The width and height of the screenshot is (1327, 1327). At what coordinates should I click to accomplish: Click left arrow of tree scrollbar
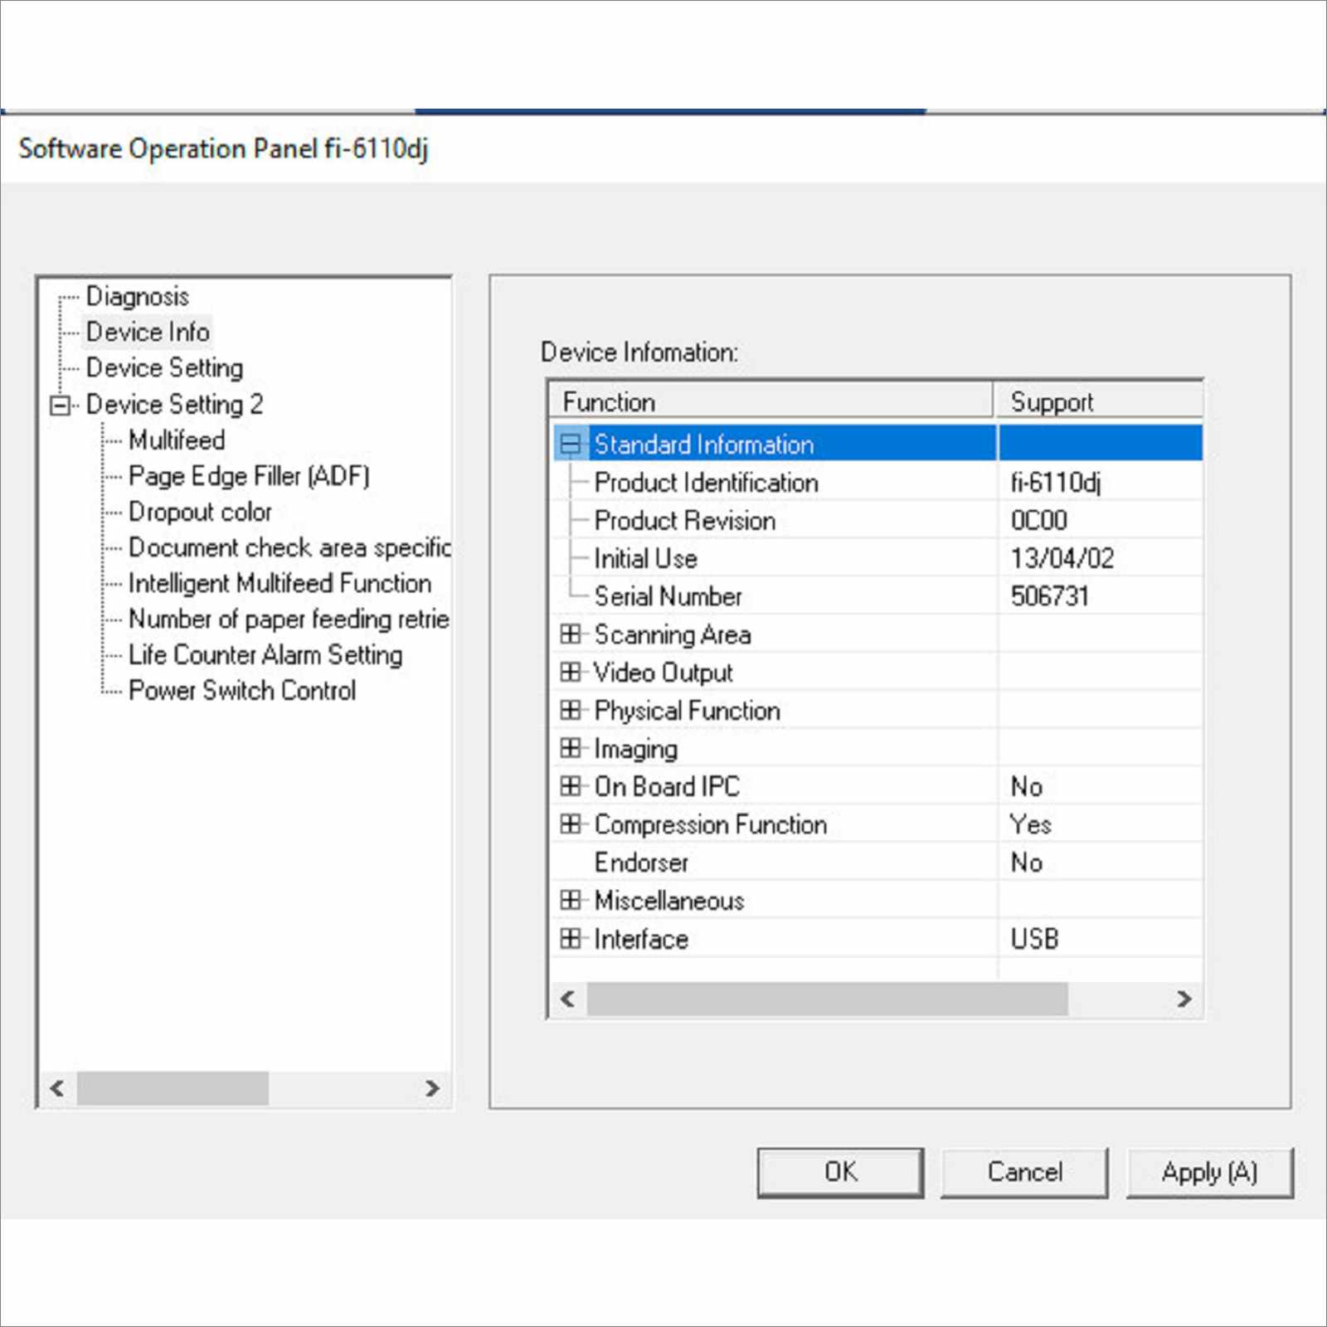point(57,1088)
